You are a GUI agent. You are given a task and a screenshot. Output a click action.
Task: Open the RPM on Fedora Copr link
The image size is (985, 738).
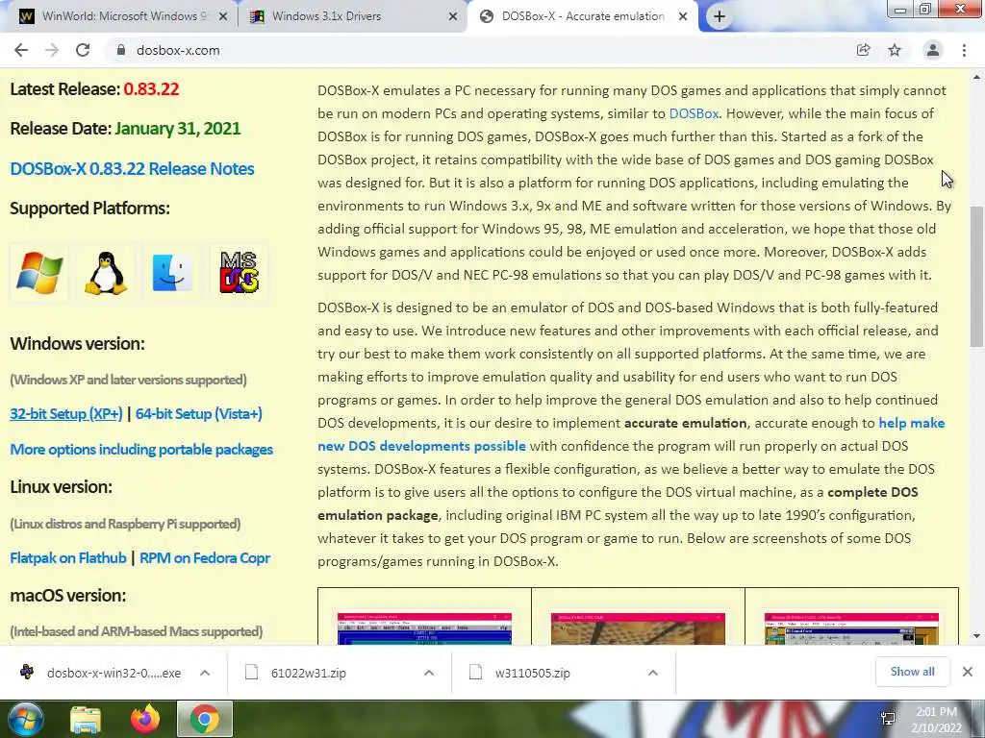point(205,558)
